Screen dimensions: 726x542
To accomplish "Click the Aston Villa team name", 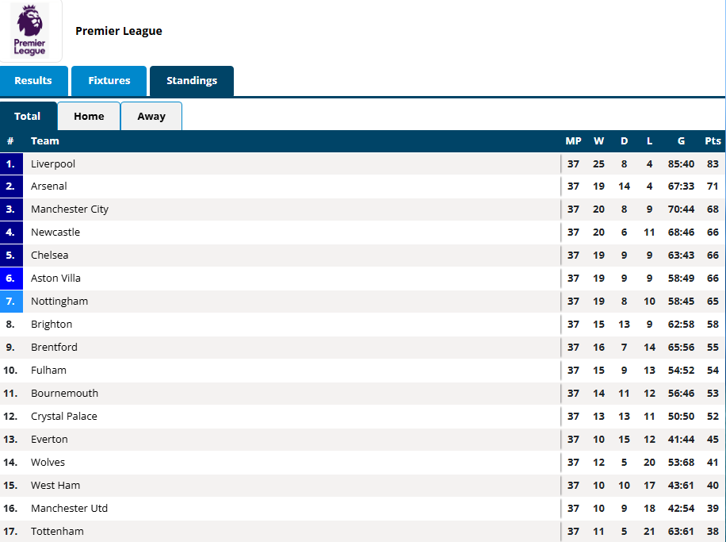I will 56,279.
